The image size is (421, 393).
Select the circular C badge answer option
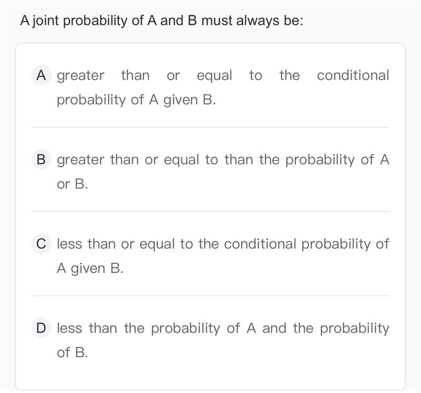pyautogui.click(x=41, y=244)
